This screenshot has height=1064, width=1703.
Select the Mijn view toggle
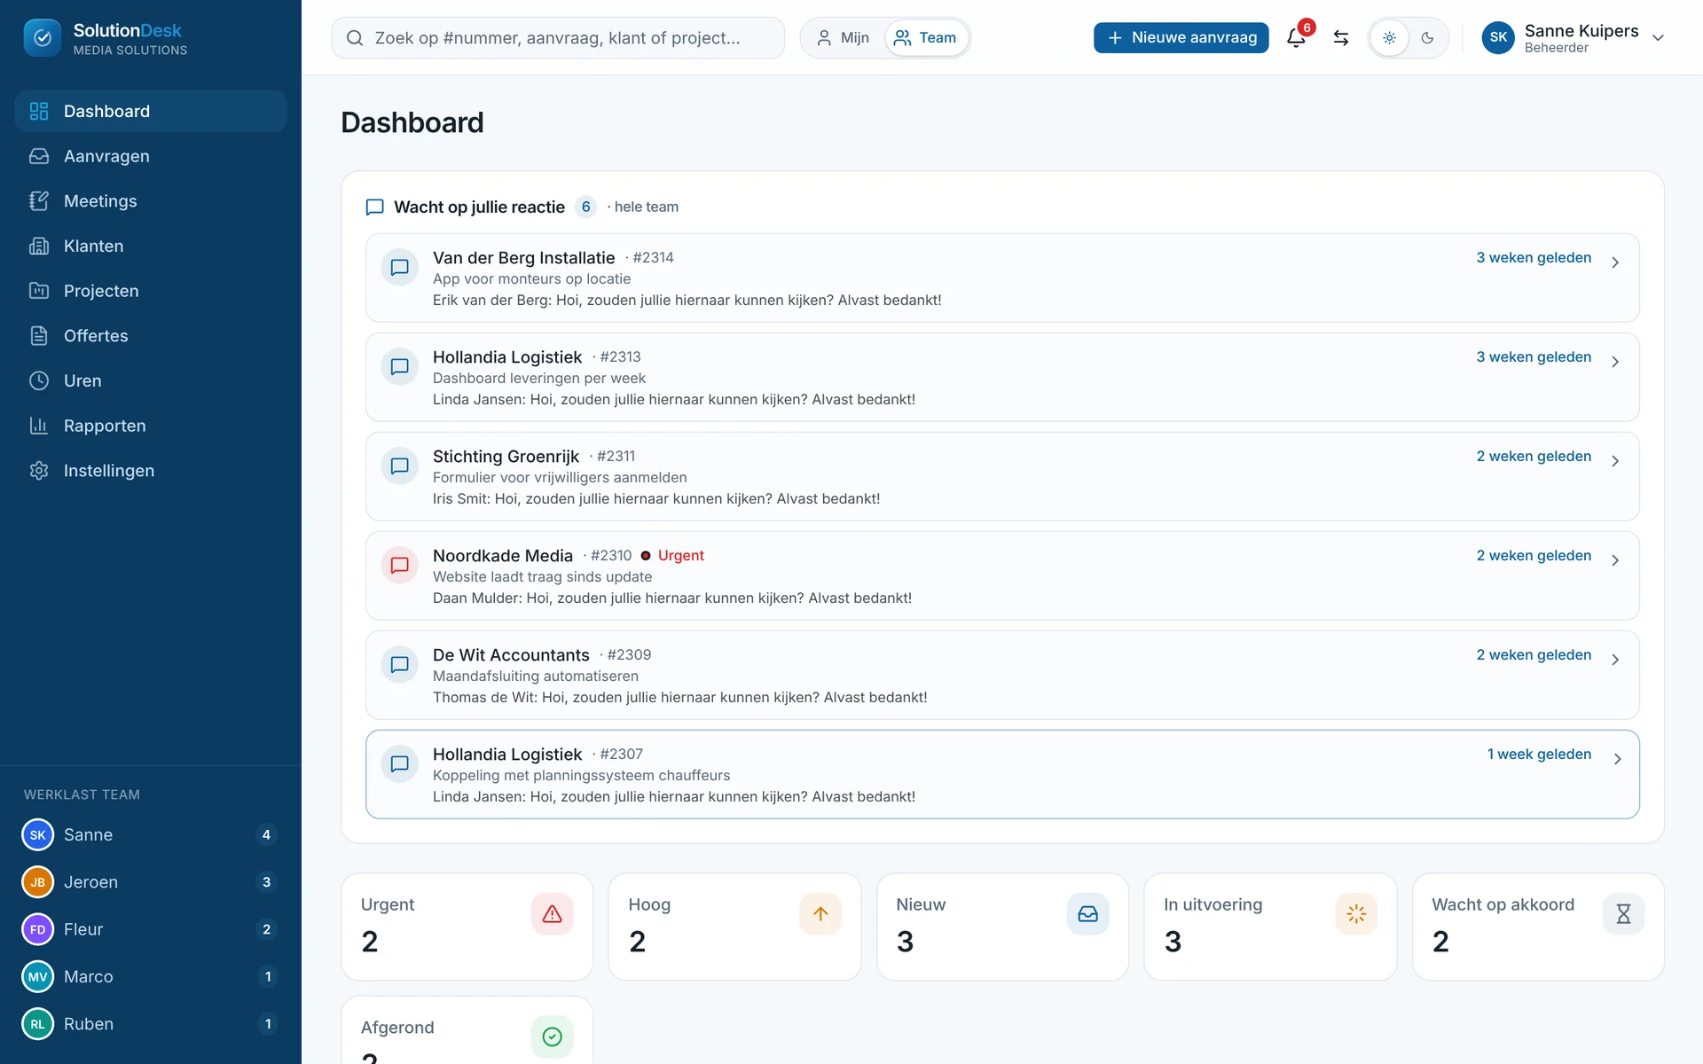(x=843, y=38)
